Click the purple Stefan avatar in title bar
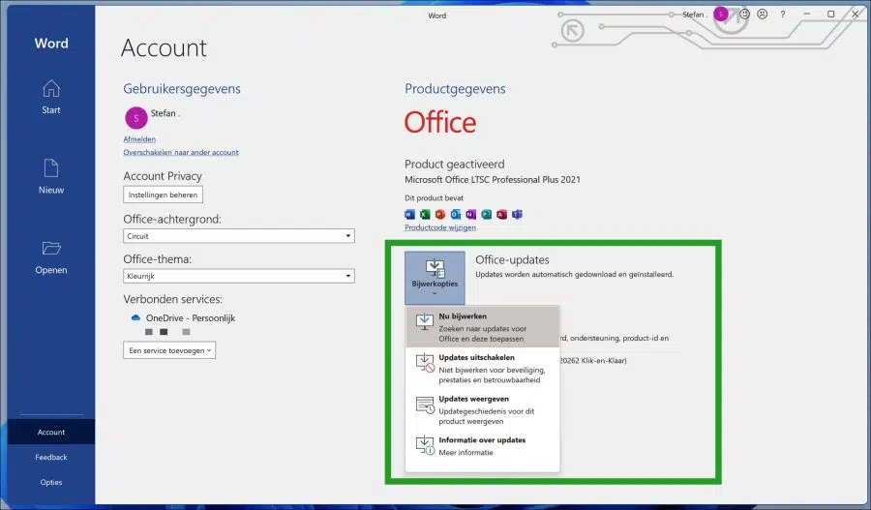Screen dimensions: 871x510 tap(720, 14)
